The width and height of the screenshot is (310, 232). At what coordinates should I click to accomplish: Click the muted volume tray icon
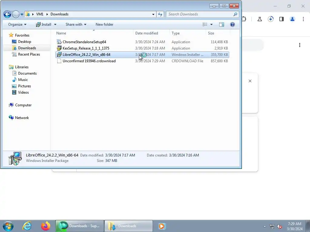[279, 226]
